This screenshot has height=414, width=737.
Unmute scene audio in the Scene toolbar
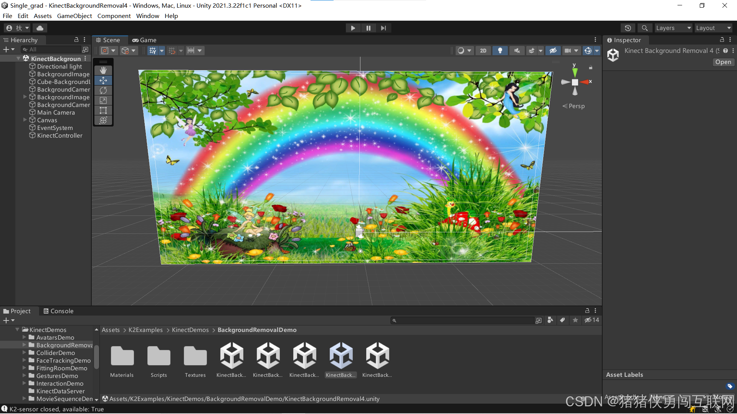click(x=517, y=50)
